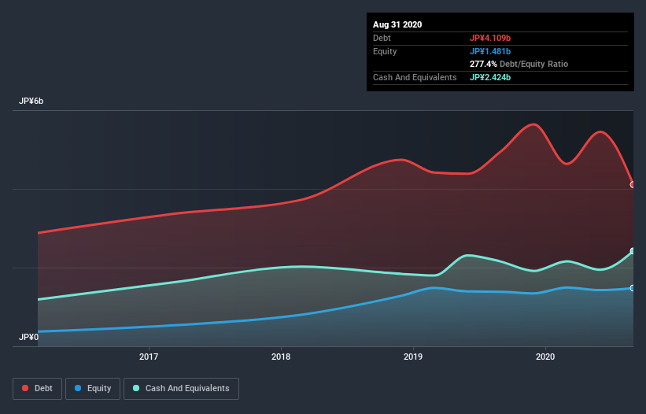The height and width of the screenshot is (414, 646).
Task: Click the tooltip Cash And Equivalents label
Action: 415,77
